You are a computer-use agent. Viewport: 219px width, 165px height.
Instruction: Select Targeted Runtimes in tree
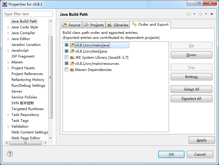27,109
